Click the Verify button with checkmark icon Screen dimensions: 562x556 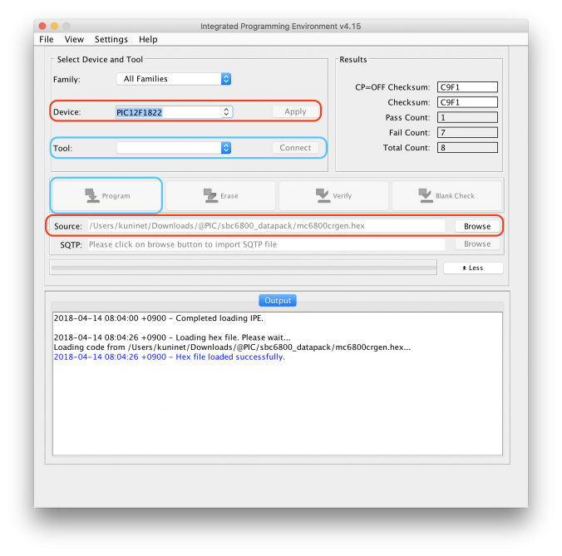point(333,195)
